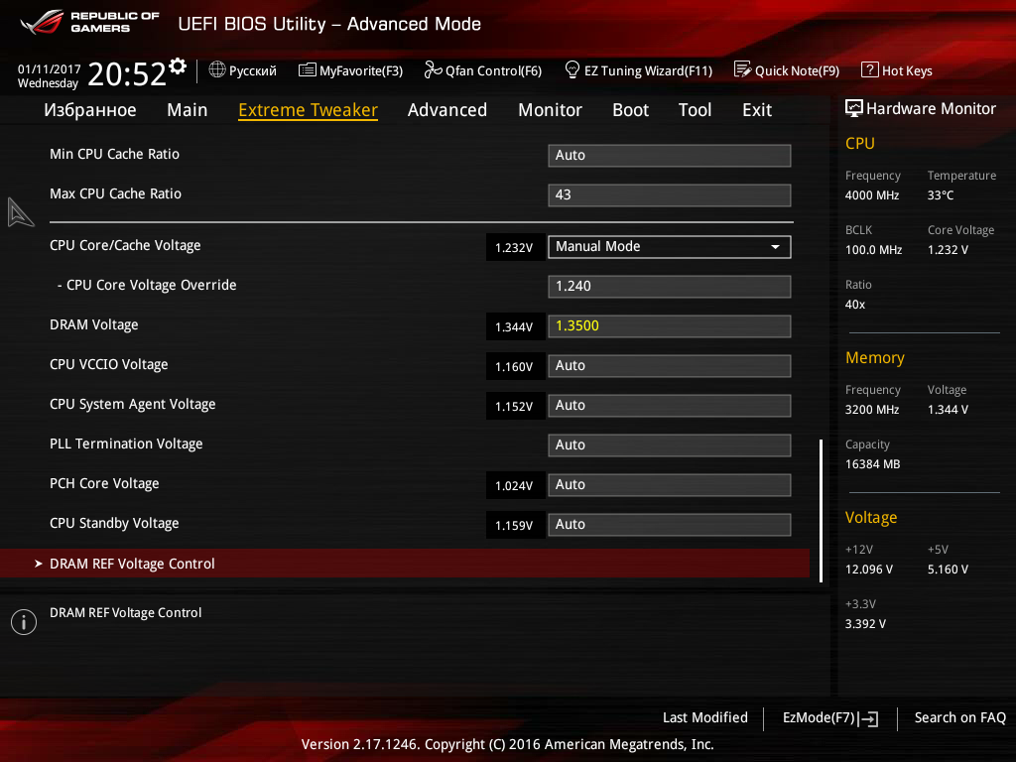The image size is (1016, 762).
Task: Click the mouse cursor arrow icon at left edge
Action: click(x=20, y=212)
